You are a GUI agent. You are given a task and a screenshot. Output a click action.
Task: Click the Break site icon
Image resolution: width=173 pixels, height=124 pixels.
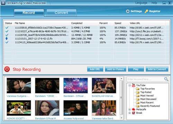(x=134, y=113)
